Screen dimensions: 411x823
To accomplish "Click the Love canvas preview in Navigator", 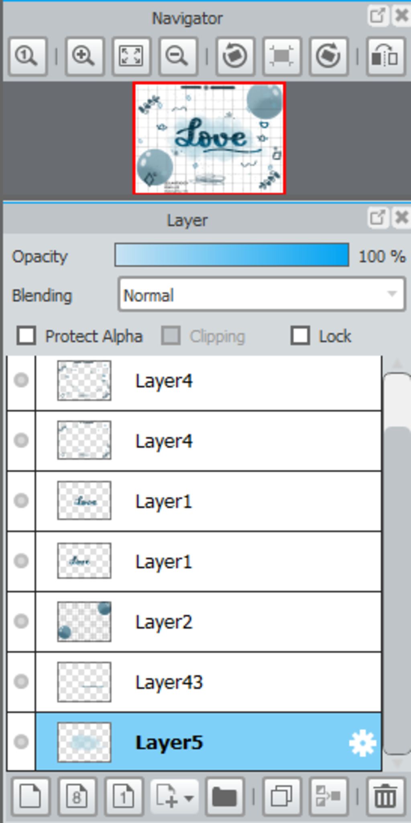I will click(x=209, y=138).
